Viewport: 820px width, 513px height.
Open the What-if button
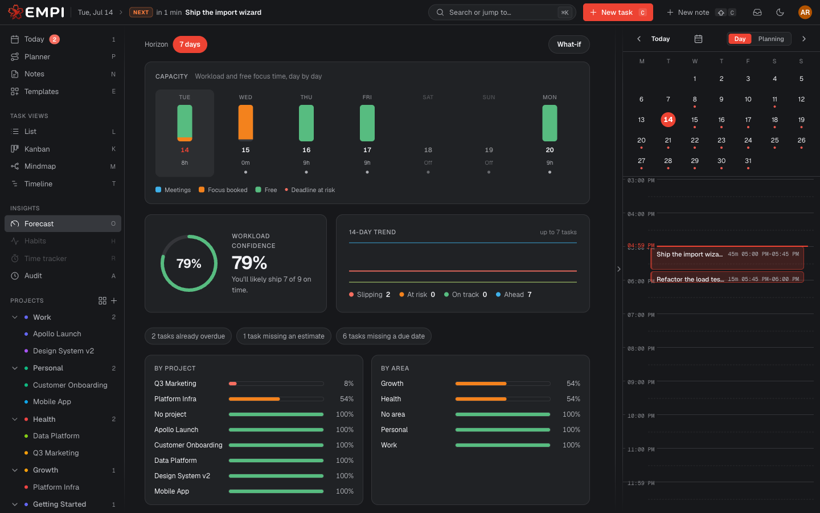pyautogui.click(x=569, y=44)
